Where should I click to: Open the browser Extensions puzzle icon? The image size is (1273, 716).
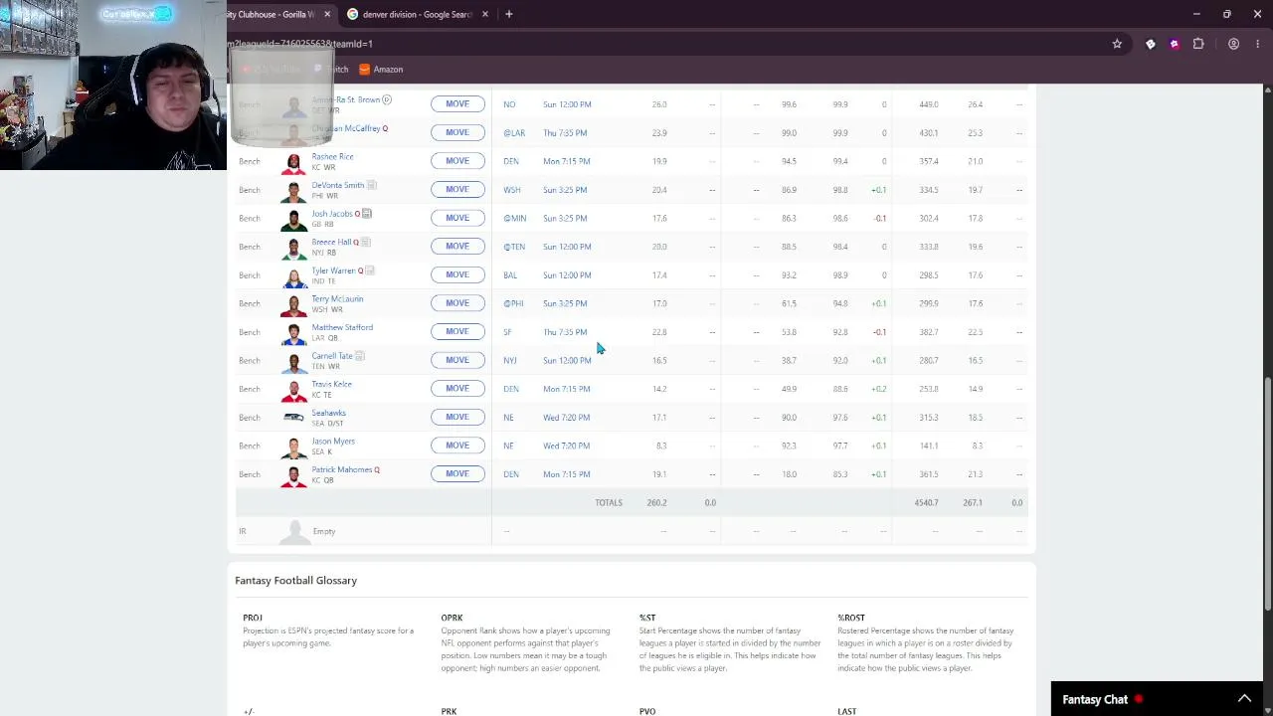pyautogui.click(x=1198, y=44)
